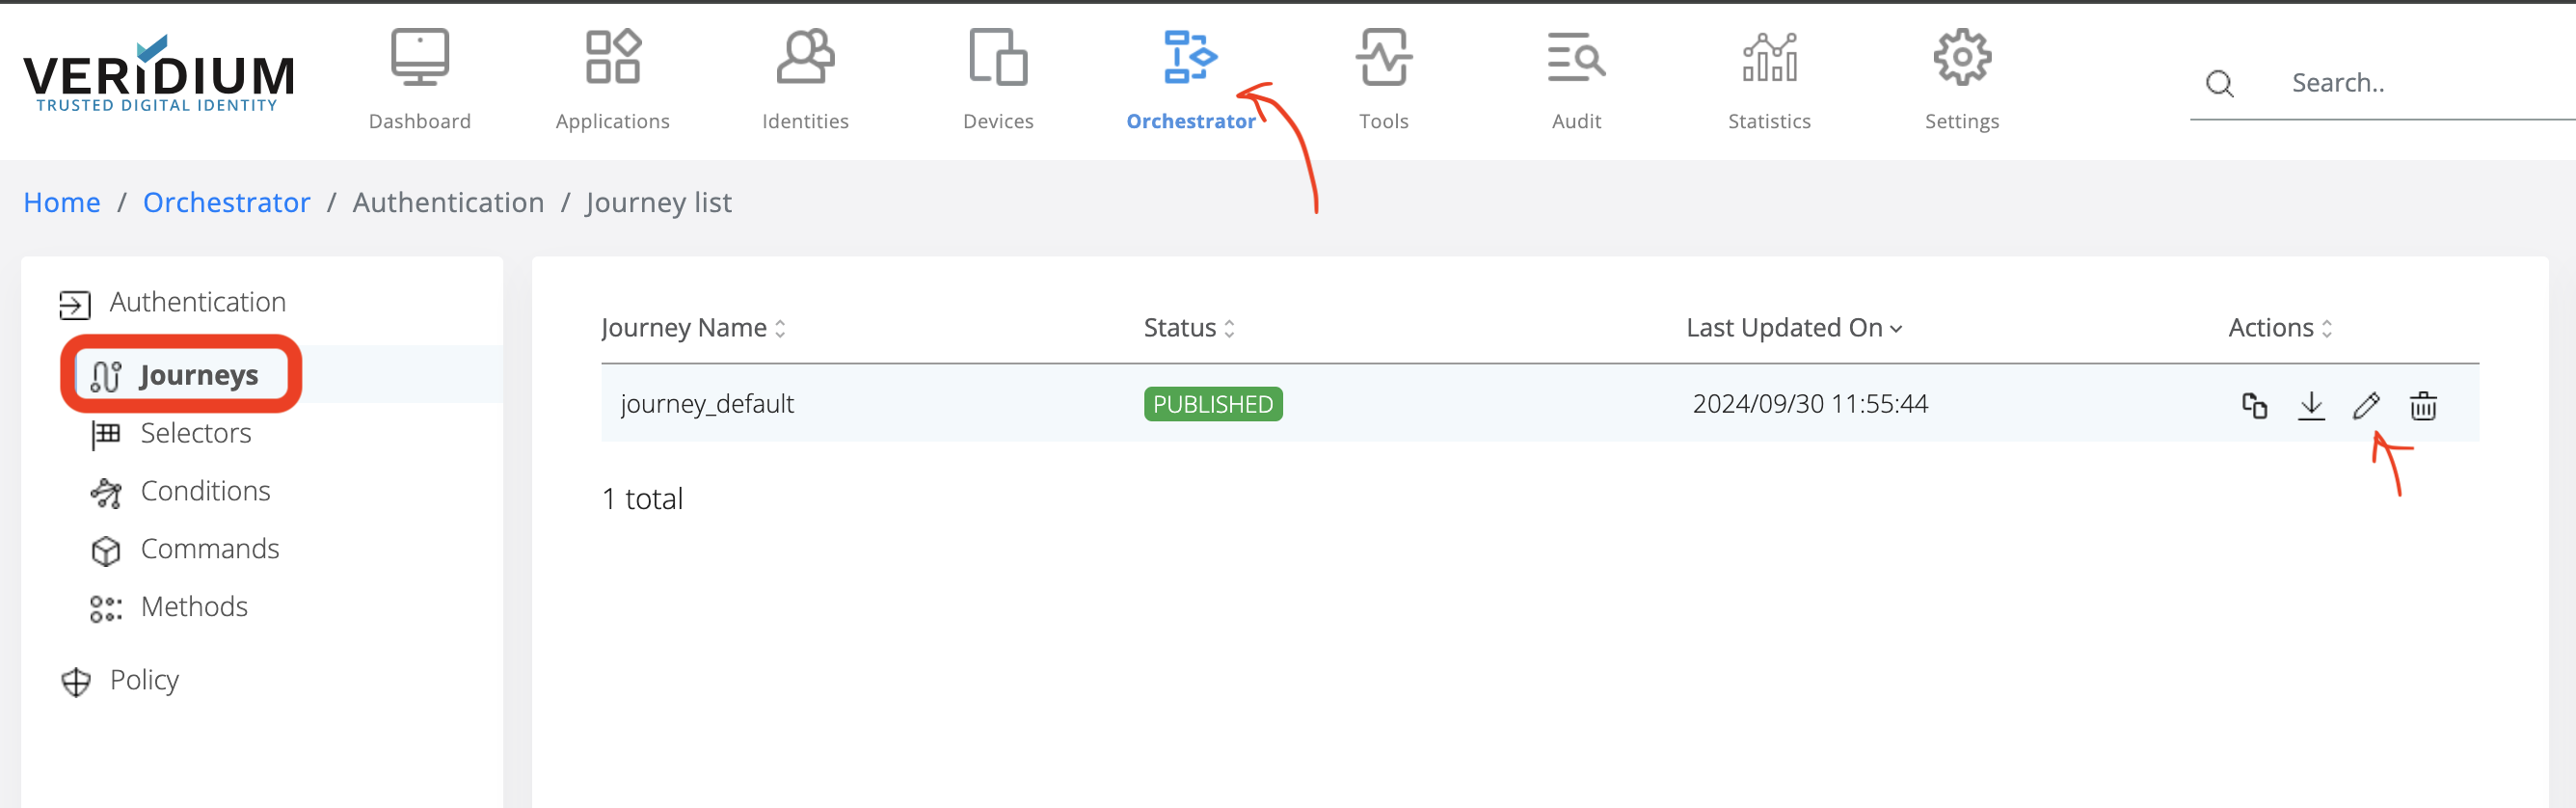Switch to the Audit section

click(1576, 79)
